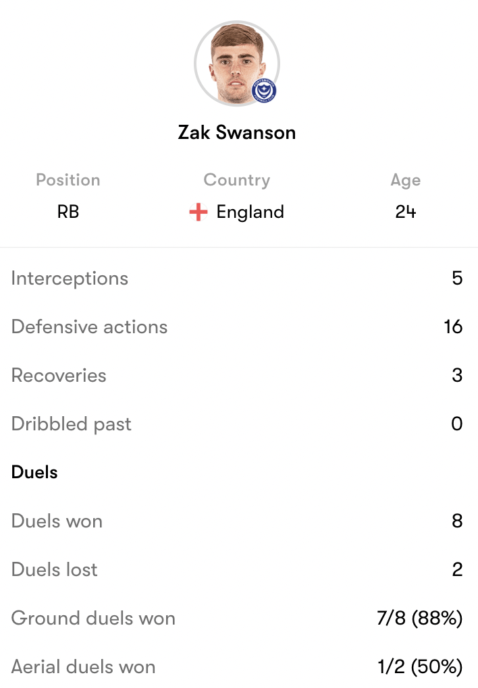Viewport: 478px width, 688px height.
Task: Select the Duels won row
Action: coord(239,521)
